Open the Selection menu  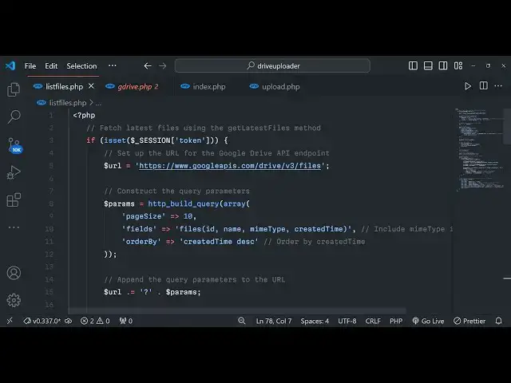[x=81, y=65]
